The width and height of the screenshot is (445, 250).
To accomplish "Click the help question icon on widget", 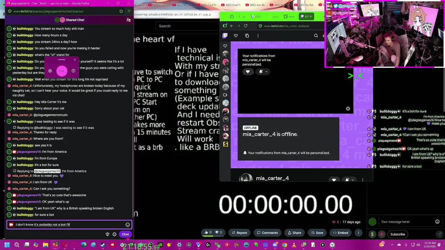I will [x=73, y=71].
